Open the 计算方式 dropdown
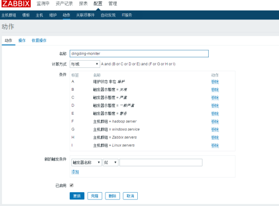 pos(85,64)
